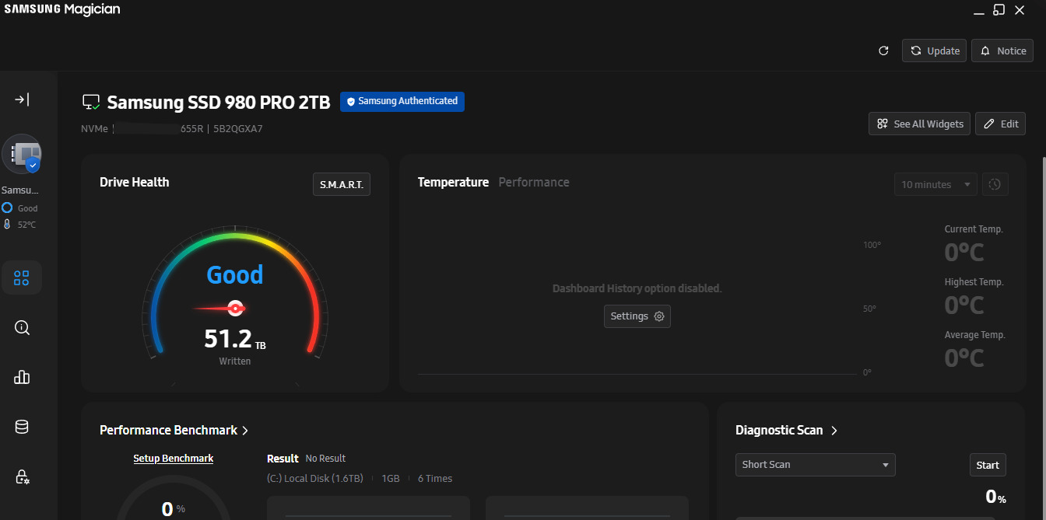Screen dimensions: 1046x520
Task: Click the vertical scrollbar on right edge
Action: pos(1043,311)
